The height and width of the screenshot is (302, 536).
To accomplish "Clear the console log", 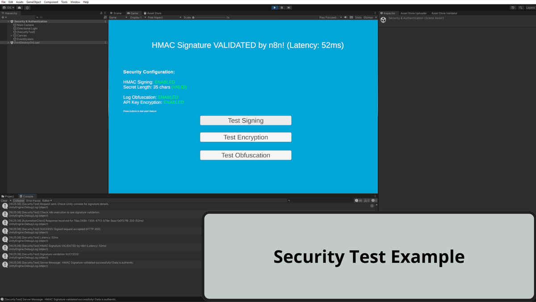I will tap(4, 200).
